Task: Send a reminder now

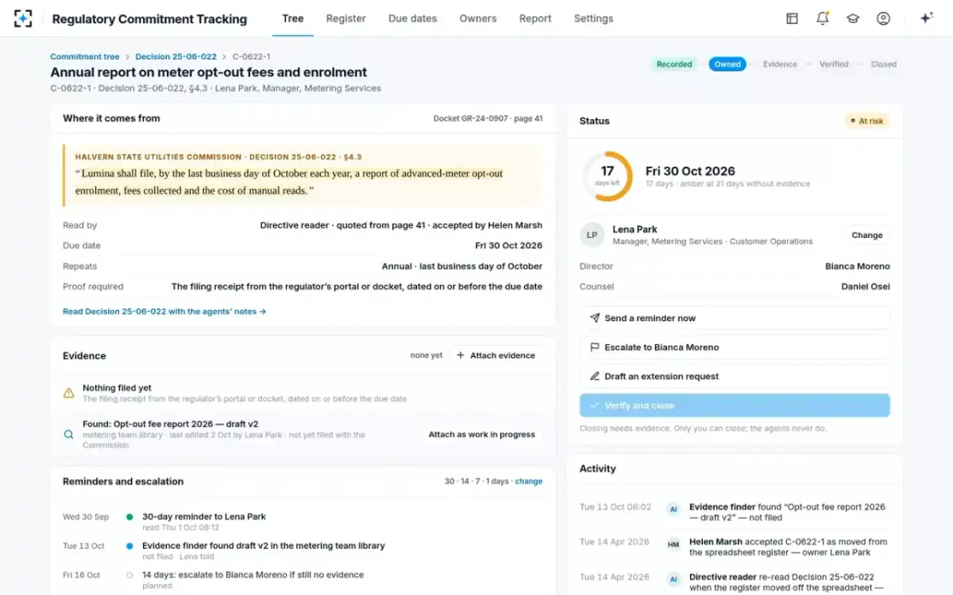Action: click(x=735, y=318)
